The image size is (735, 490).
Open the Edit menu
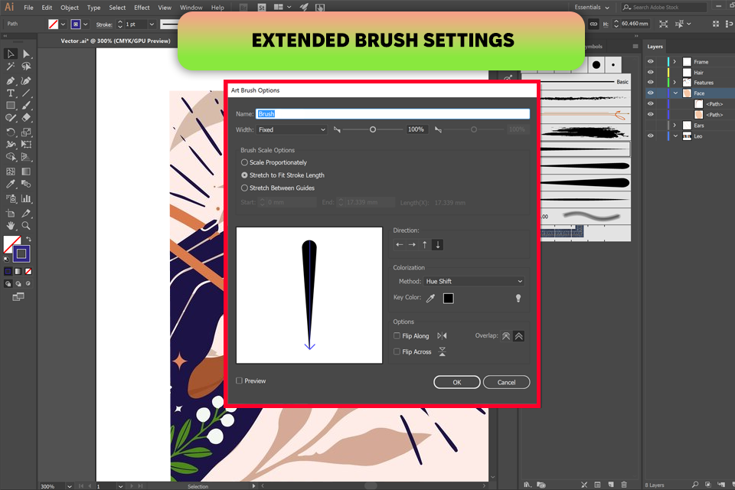click(x=47, y=8)
